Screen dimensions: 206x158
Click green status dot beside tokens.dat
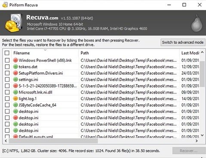click(15, 67)
